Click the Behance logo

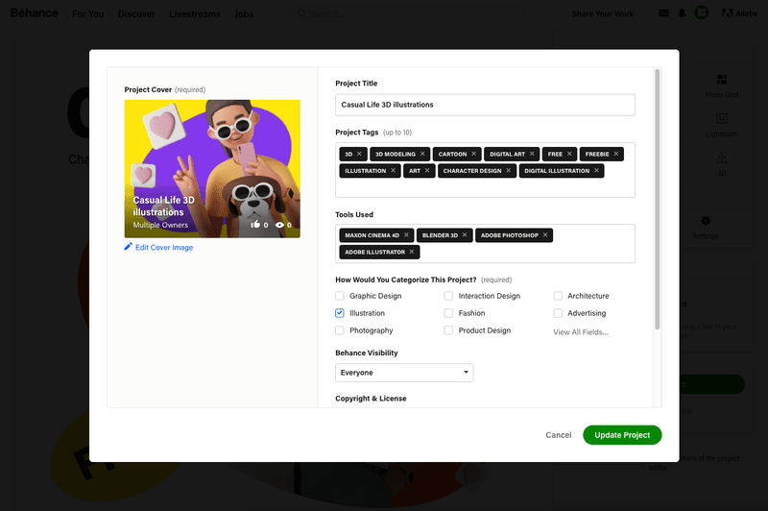click(35, 13)
